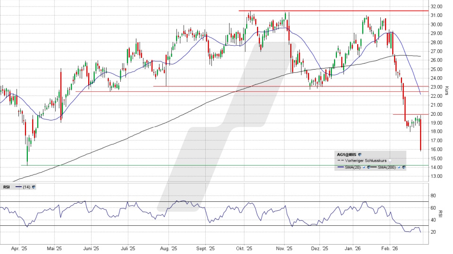453x254 pixels.
Task: Select the AG1@IBIS legend title
Action: pyautogui.click(x=346, y=154)
